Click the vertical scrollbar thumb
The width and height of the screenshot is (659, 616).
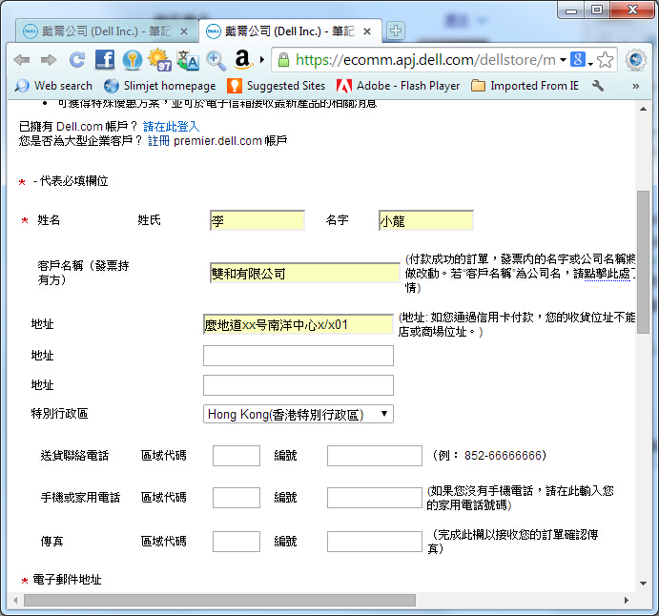(x=643, y=262)
